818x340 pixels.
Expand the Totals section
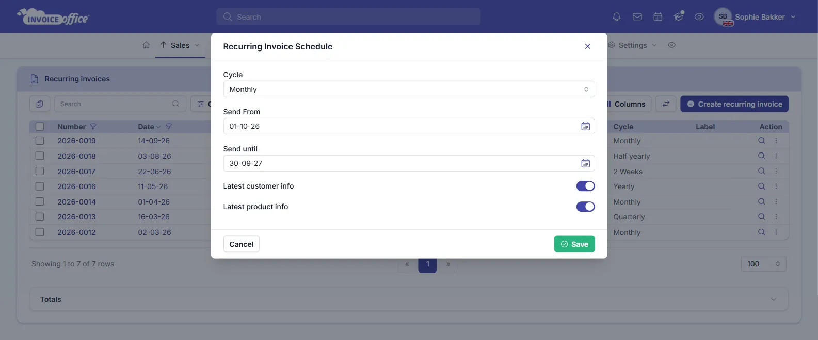pos(409,299)
